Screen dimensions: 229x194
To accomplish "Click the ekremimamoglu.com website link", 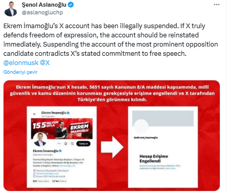I will [x=47, y=174].
